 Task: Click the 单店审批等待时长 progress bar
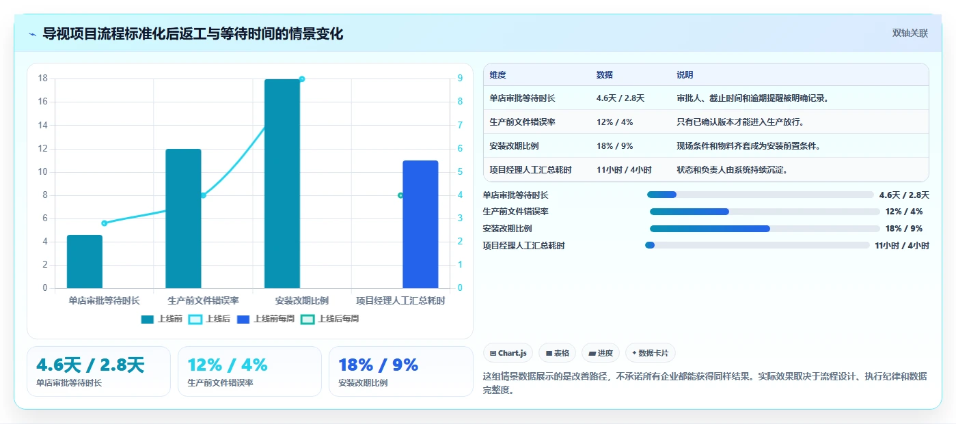click(761, 195)
